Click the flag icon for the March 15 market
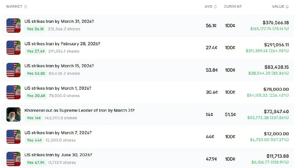 pos(13,70)
